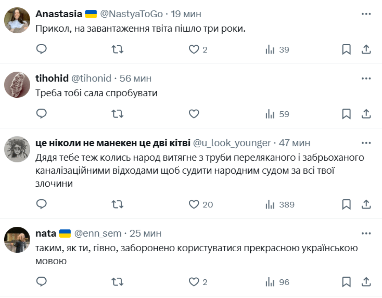This screenshot has width=382, height=298.
Task: Open more options on tihohid's tweet
Action: [x=366, y=78]
